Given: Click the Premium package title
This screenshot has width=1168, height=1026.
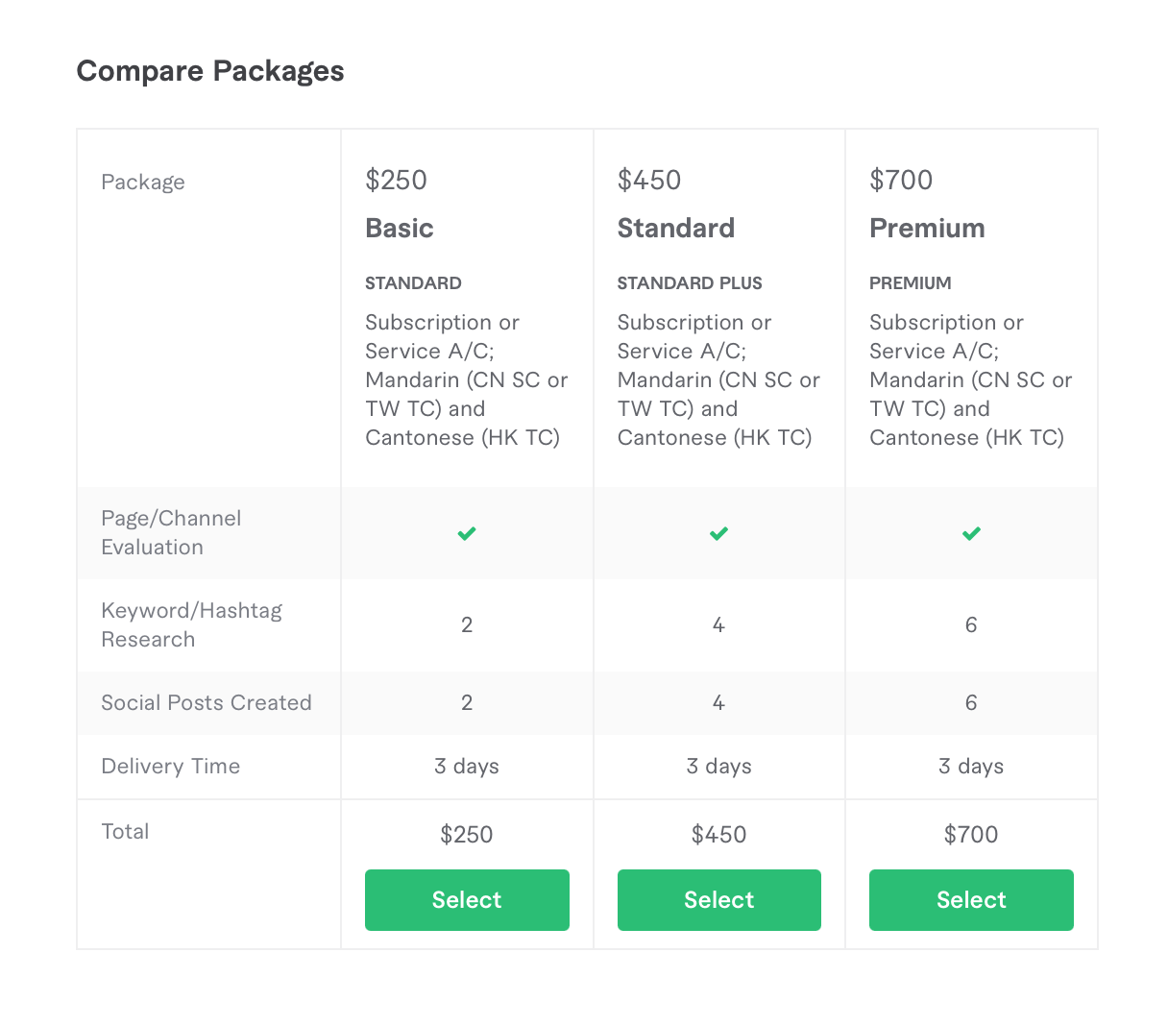Looking at the screenshot, I should pyautogui.click(x=927, y=229).
